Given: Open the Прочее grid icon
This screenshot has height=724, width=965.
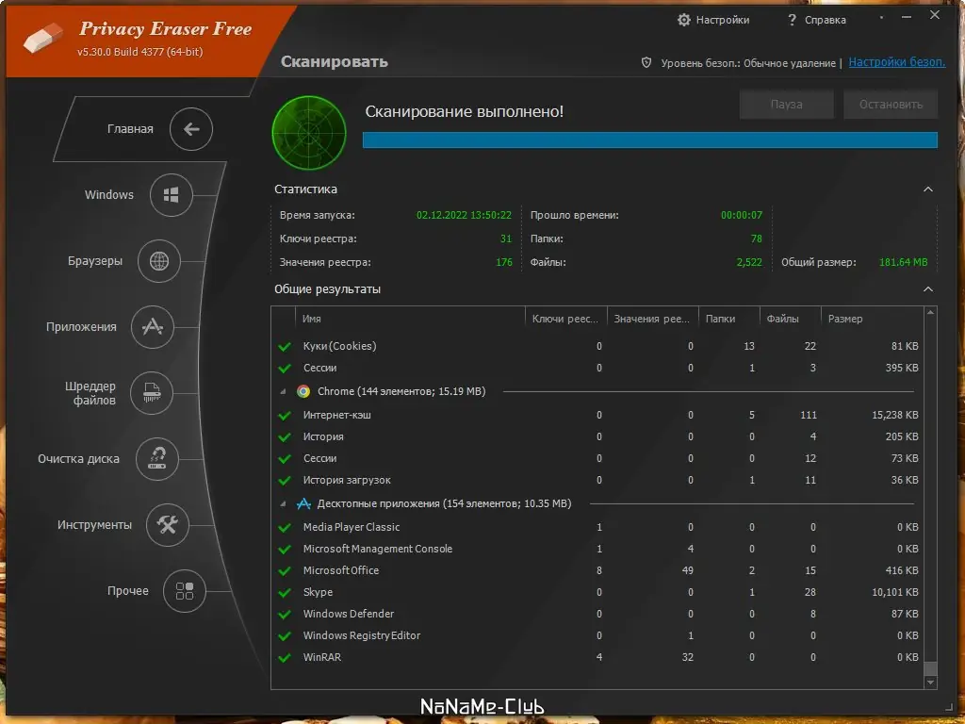Looking at the screenshot, I should (x=185, y=591).
